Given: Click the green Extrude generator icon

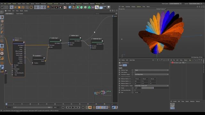Looking at the screenshot, I should [x=81, y=7].
